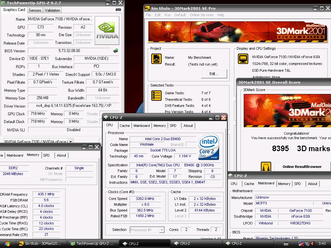Switch to the Validation tab in GPU-Z
The width and height of the screenshot is (331, 248).
coord(52,10)
